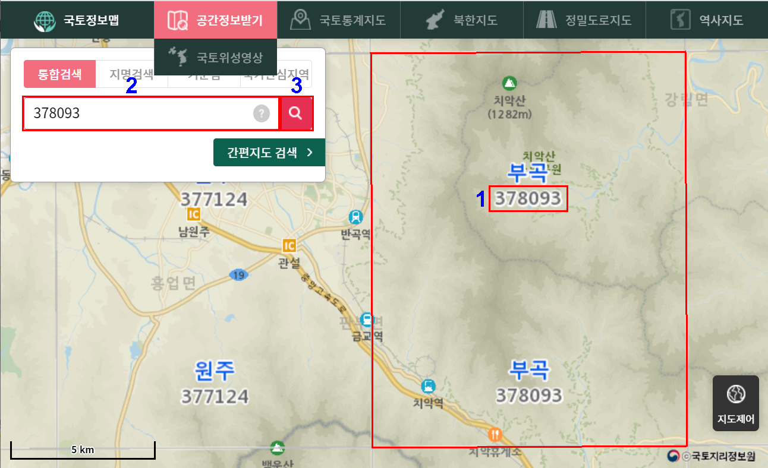
Task: Click the 반곡역 train station icon
Action: coord(355,217)
